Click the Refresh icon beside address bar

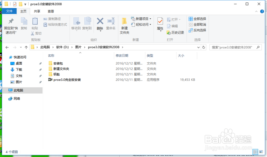203,47
